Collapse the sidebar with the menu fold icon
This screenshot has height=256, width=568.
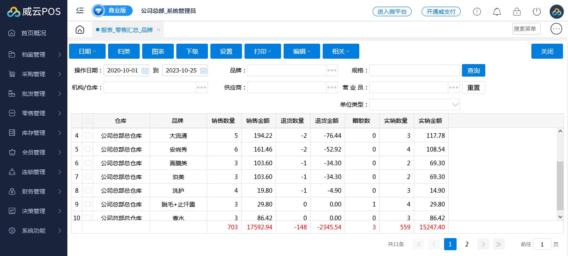tap(80, 11)
